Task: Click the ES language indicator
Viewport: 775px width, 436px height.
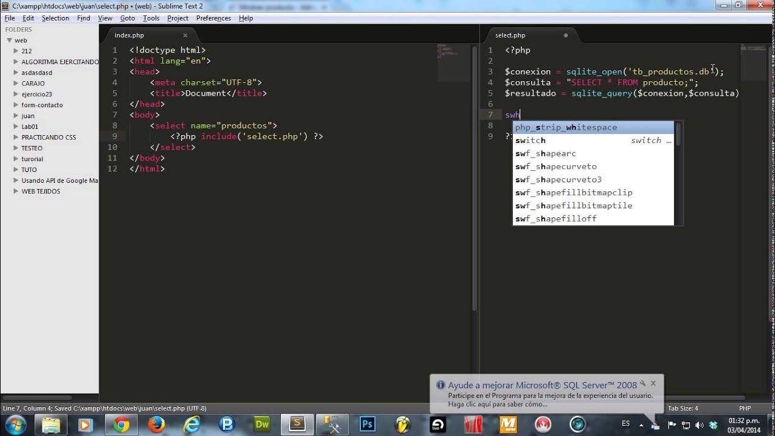Action: pyautogui.click(x=625, y=423)
